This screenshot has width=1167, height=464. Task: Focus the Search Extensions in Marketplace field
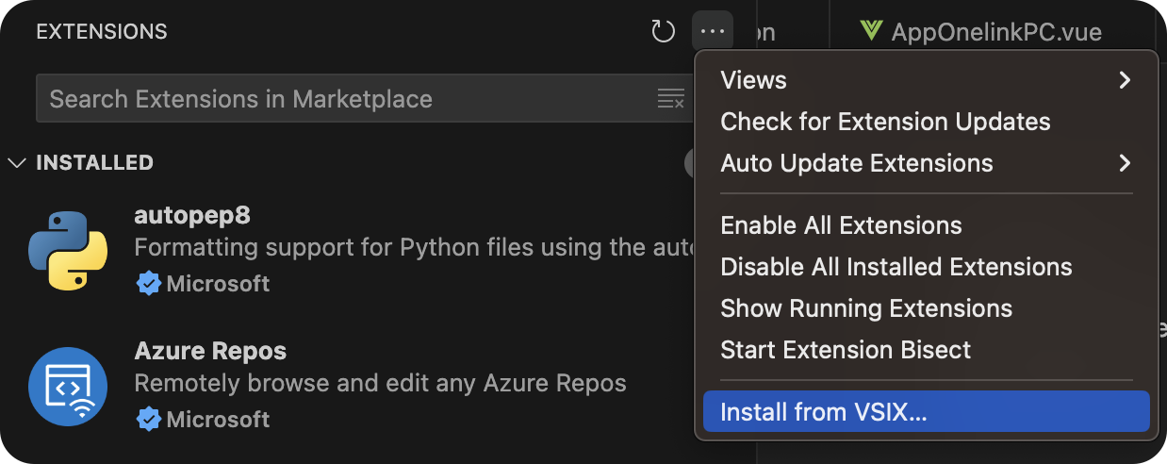(363, 99)
